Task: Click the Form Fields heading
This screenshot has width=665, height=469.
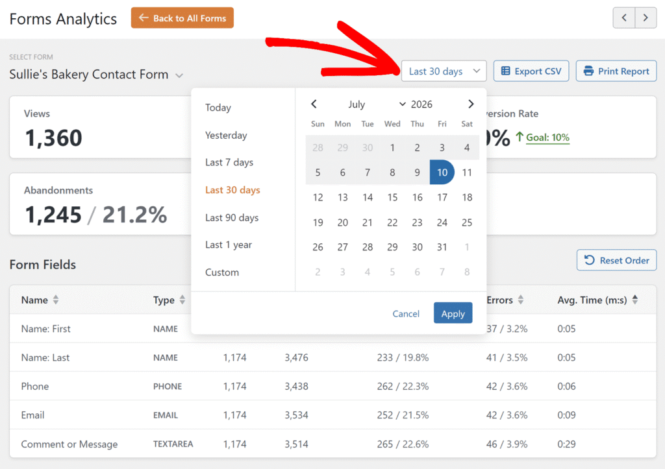Action: 42,265
